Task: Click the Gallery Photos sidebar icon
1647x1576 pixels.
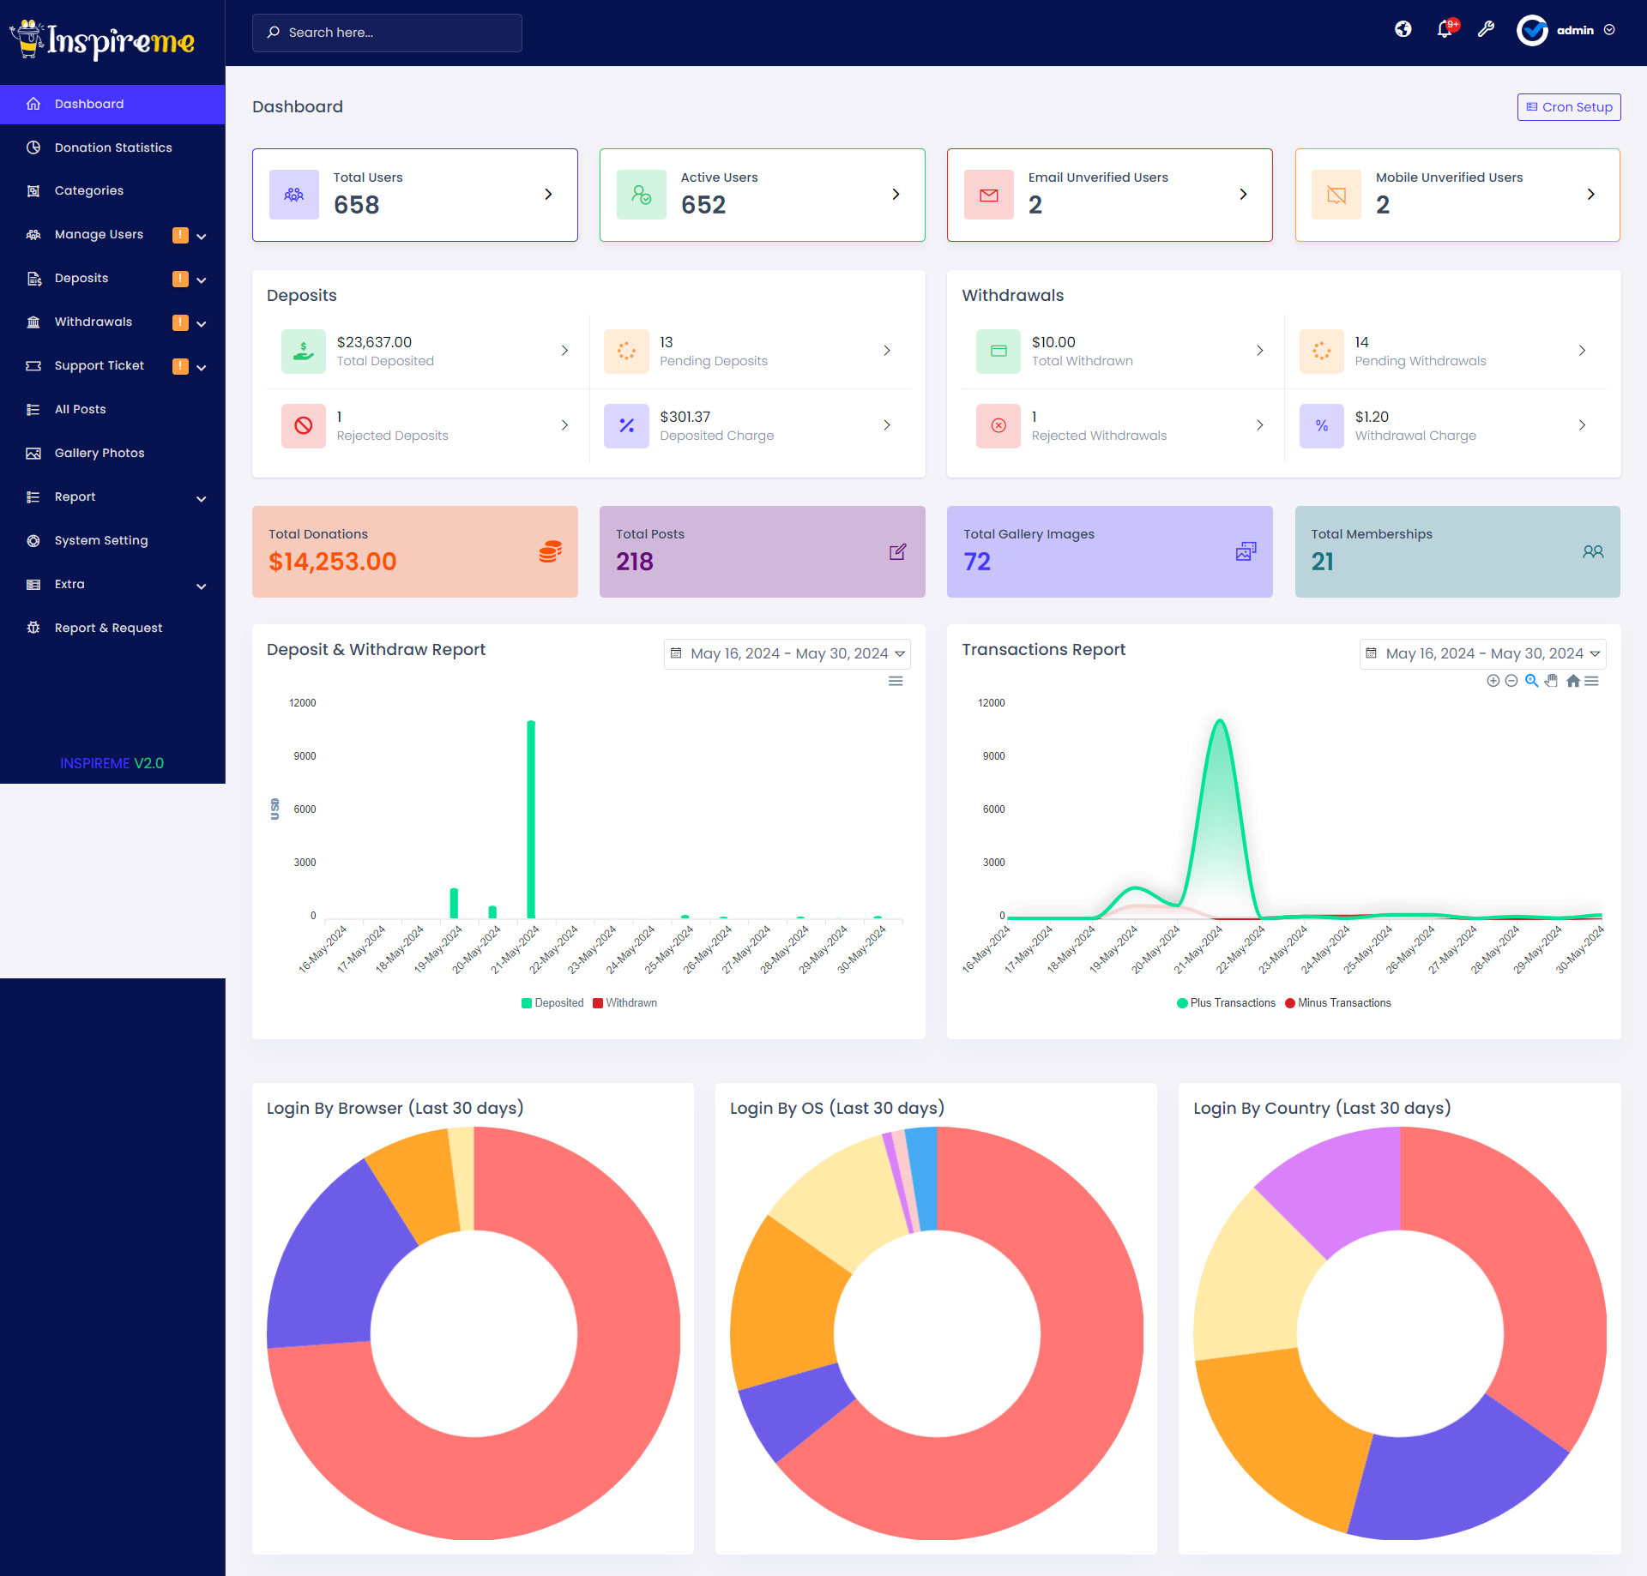Action: 33,453
